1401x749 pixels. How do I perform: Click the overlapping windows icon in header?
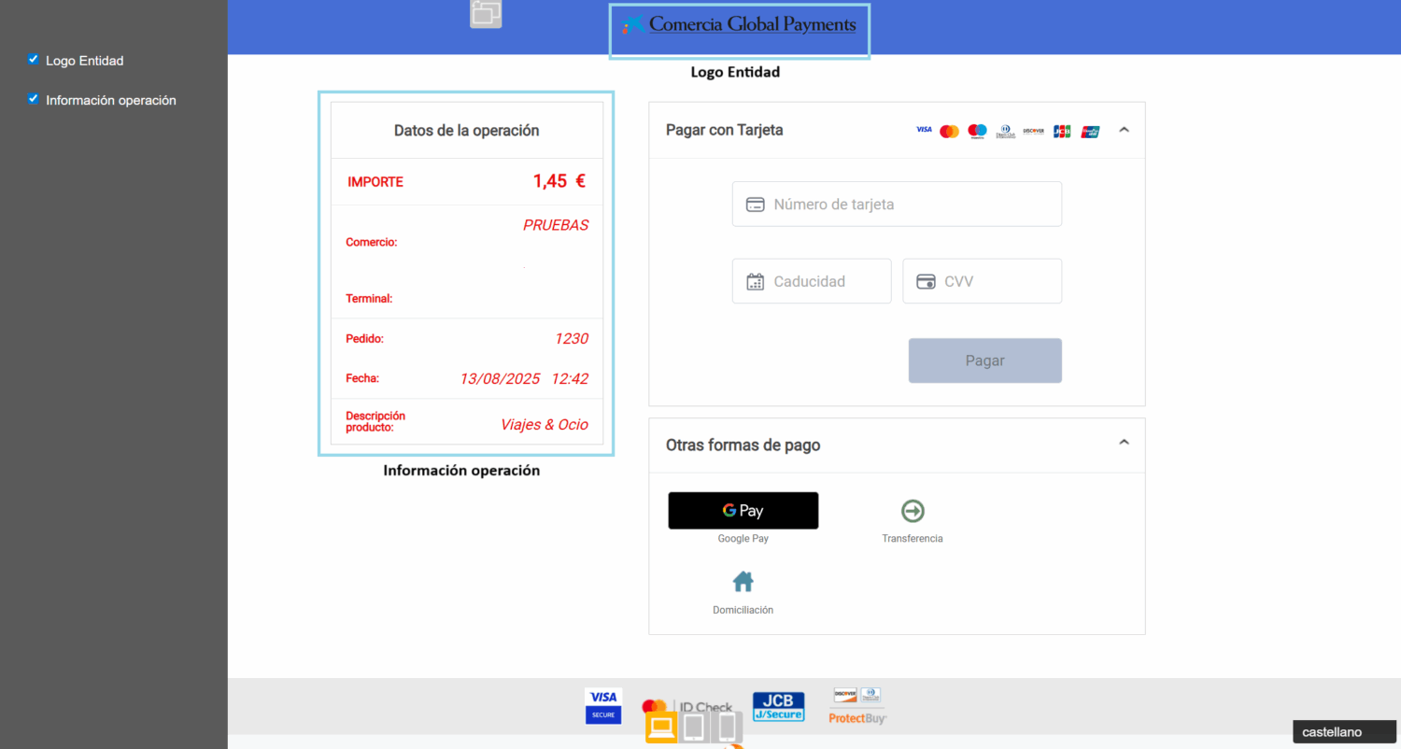(x=486, y=13)
